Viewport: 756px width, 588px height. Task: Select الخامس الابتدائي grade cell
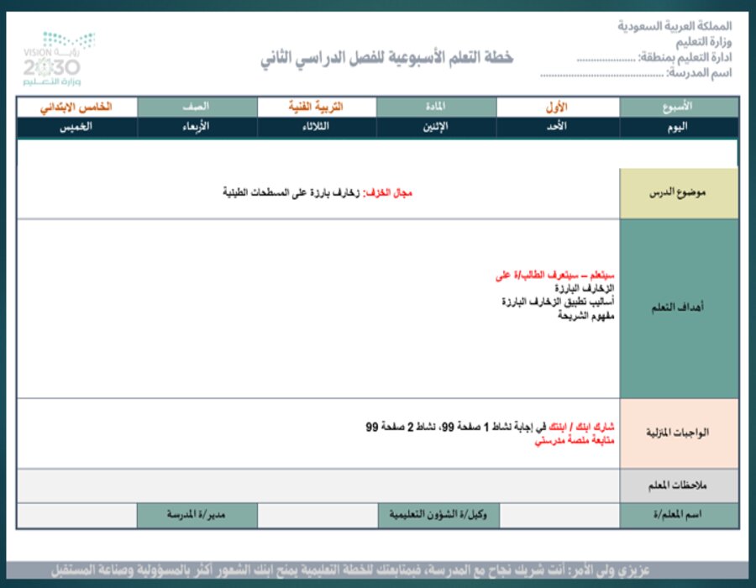pos(80,106)
